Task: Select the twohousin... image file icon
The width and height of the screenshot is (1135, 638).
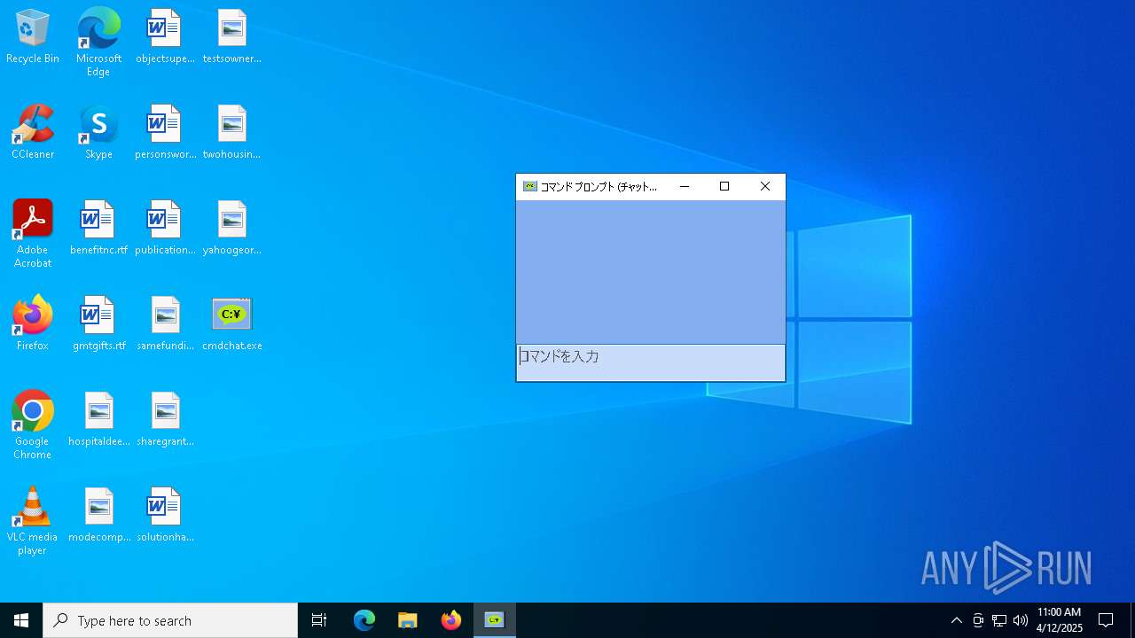Action: click(231, 133)
